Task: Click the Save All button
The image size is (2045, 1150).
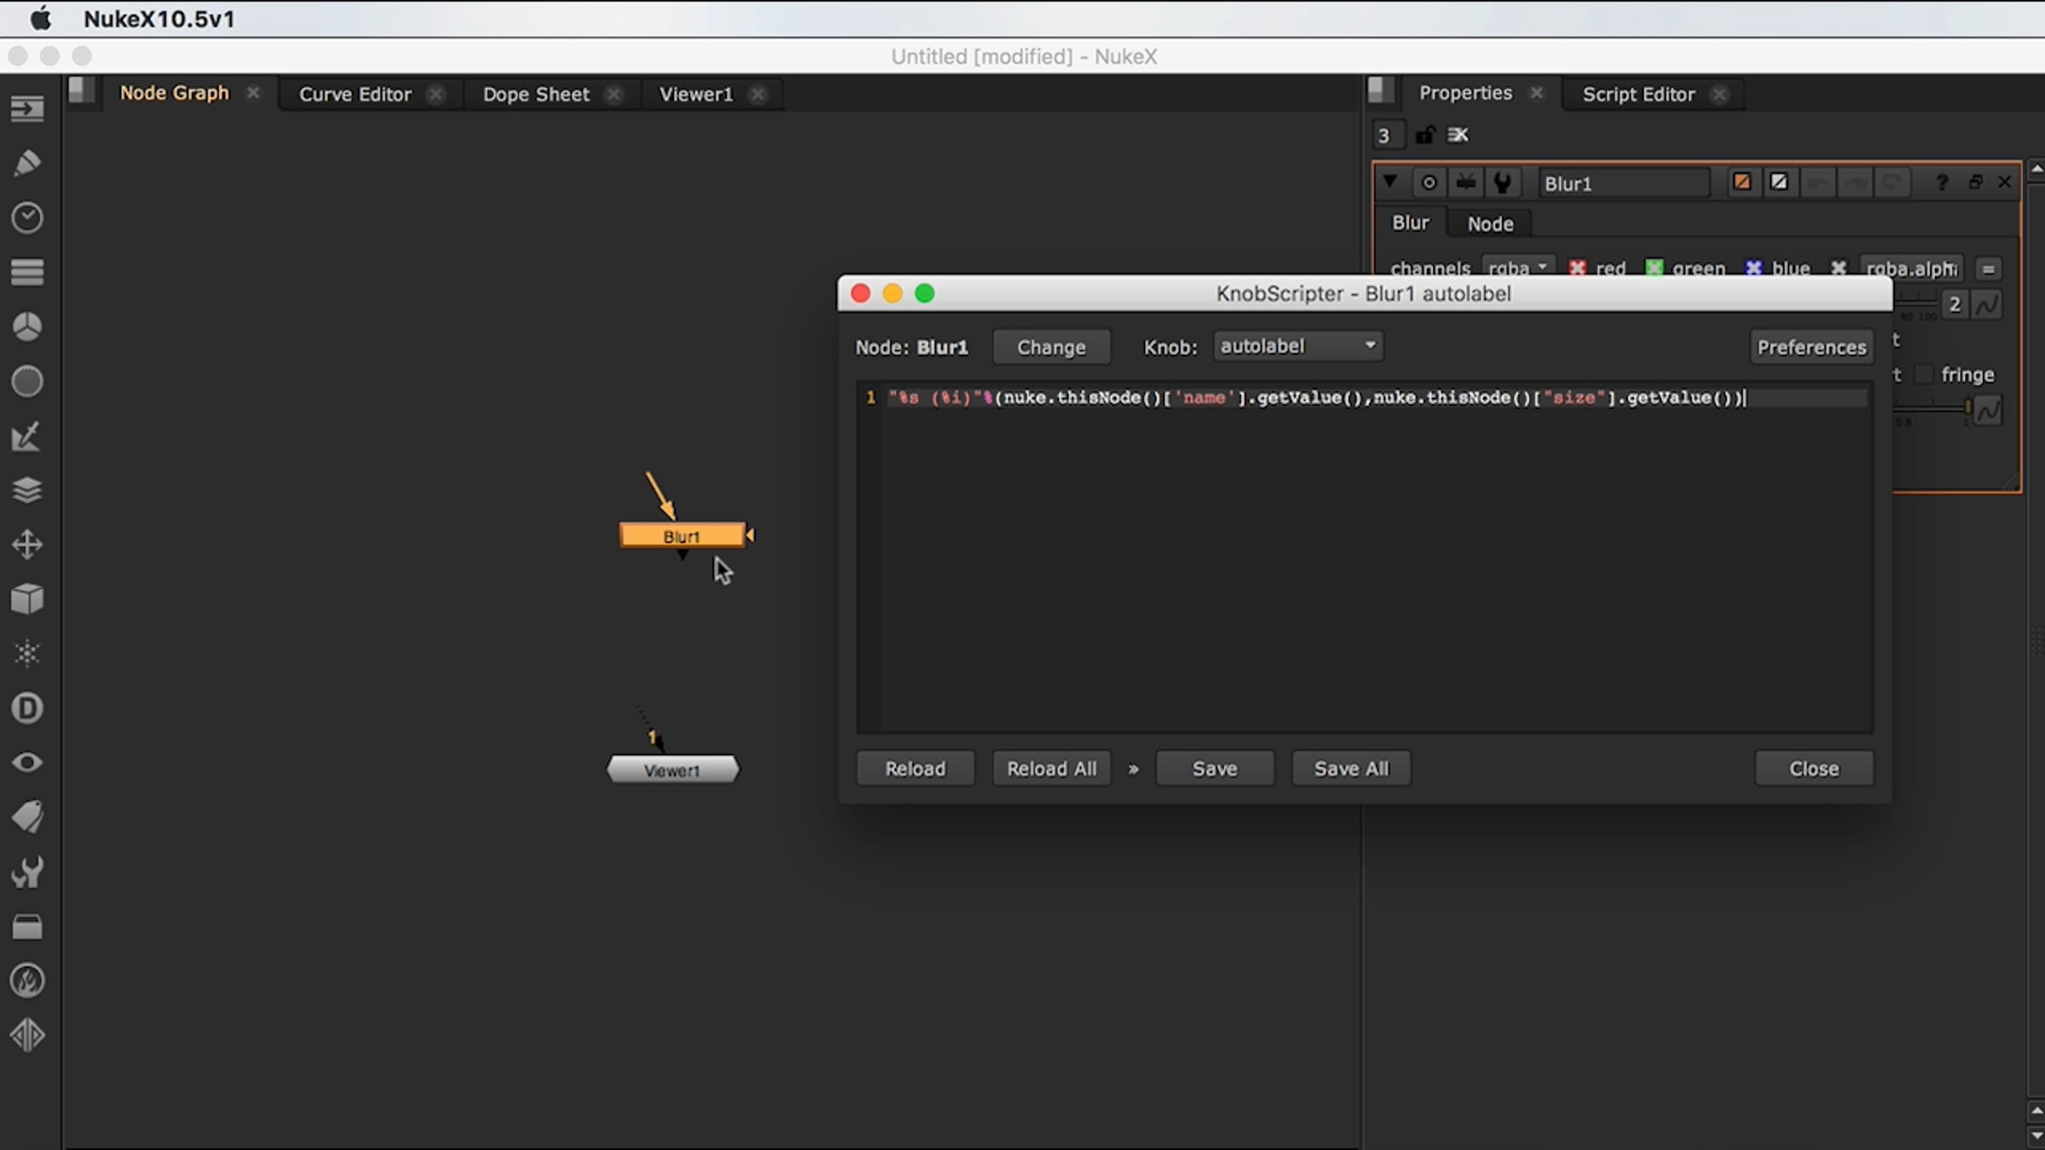Action: 1351,768
